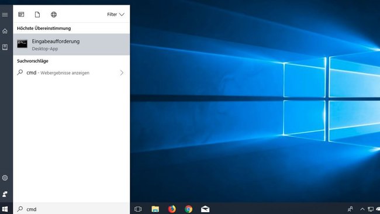Click the cmd search input field
This screenshot has height=214, width=380.
point(71,209)
